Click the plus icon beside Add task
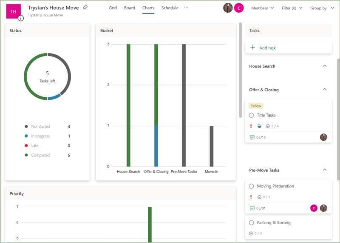The height and width of the screenshot is (243, 340). [x=252, y=48]
